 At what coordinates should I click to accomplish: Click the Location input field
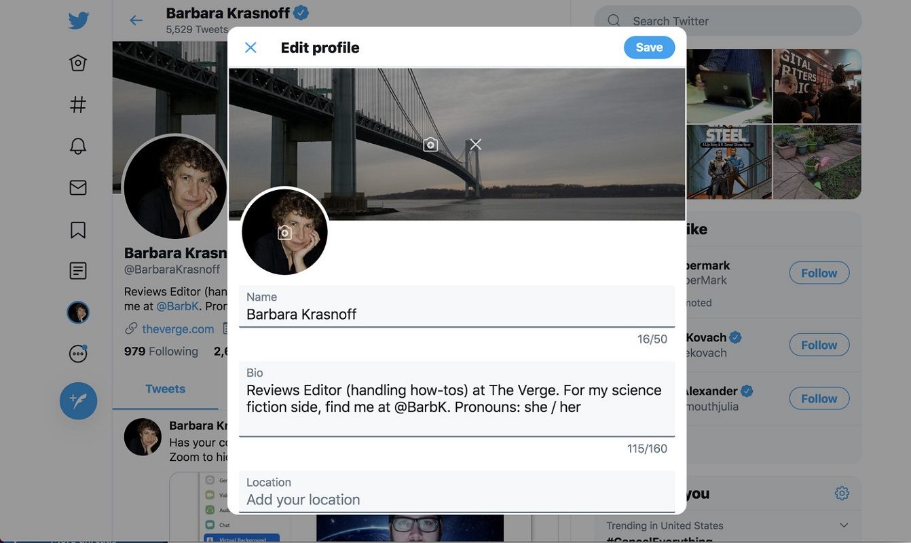pos(456,500)
